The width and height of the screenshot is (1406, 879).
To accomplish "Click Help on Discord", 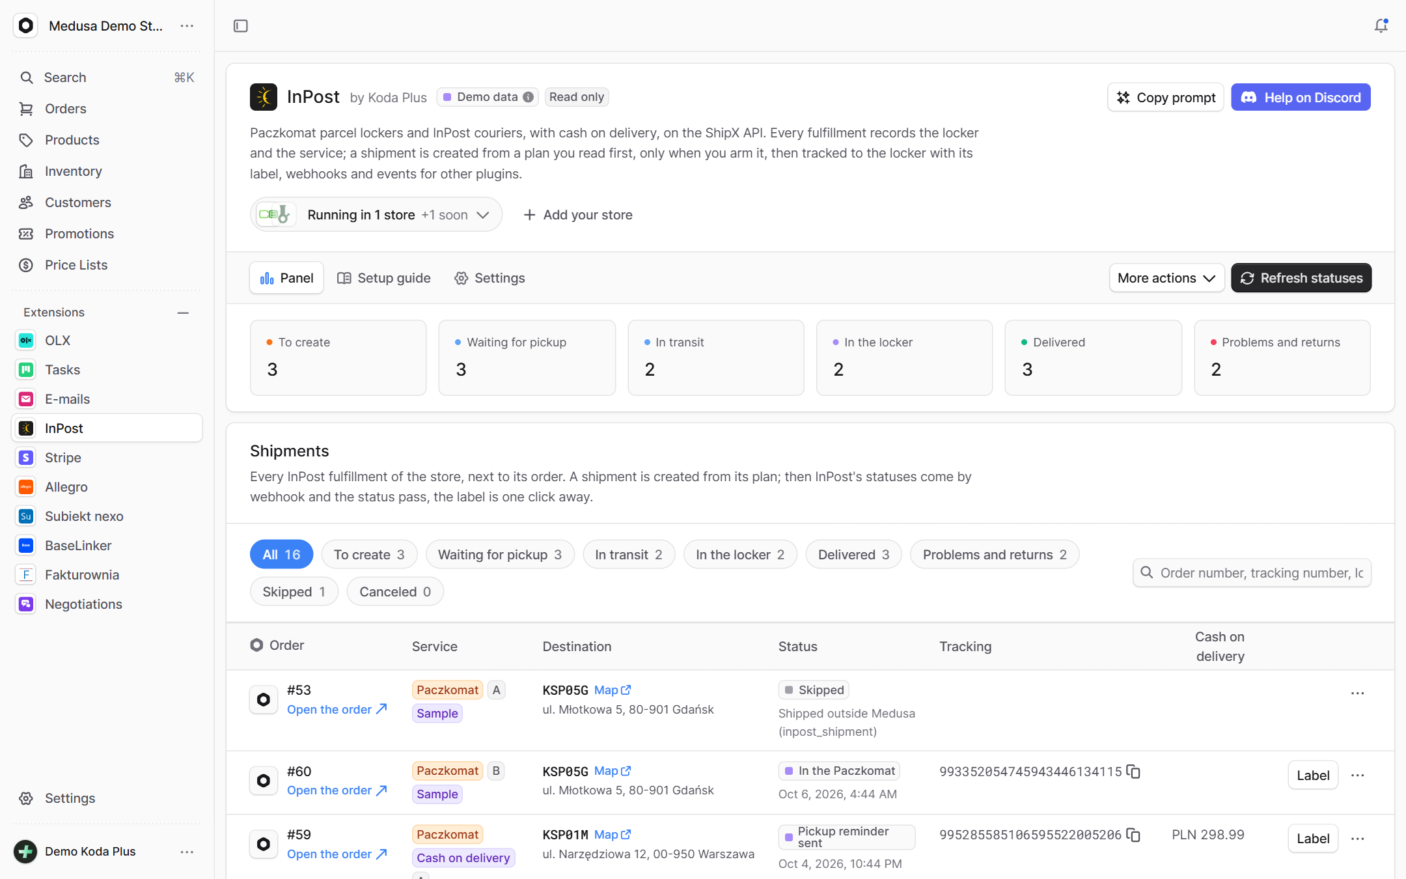I will click(x=1301, y=97).
